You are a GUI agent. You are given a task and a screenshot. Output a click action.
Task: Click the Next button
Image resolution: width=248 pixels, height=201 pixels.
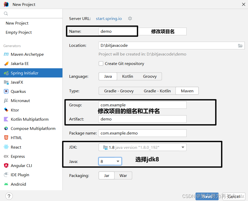(207, 196)
